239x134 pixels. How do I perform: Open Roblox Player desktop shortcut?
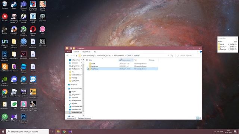tap(14, 93)
